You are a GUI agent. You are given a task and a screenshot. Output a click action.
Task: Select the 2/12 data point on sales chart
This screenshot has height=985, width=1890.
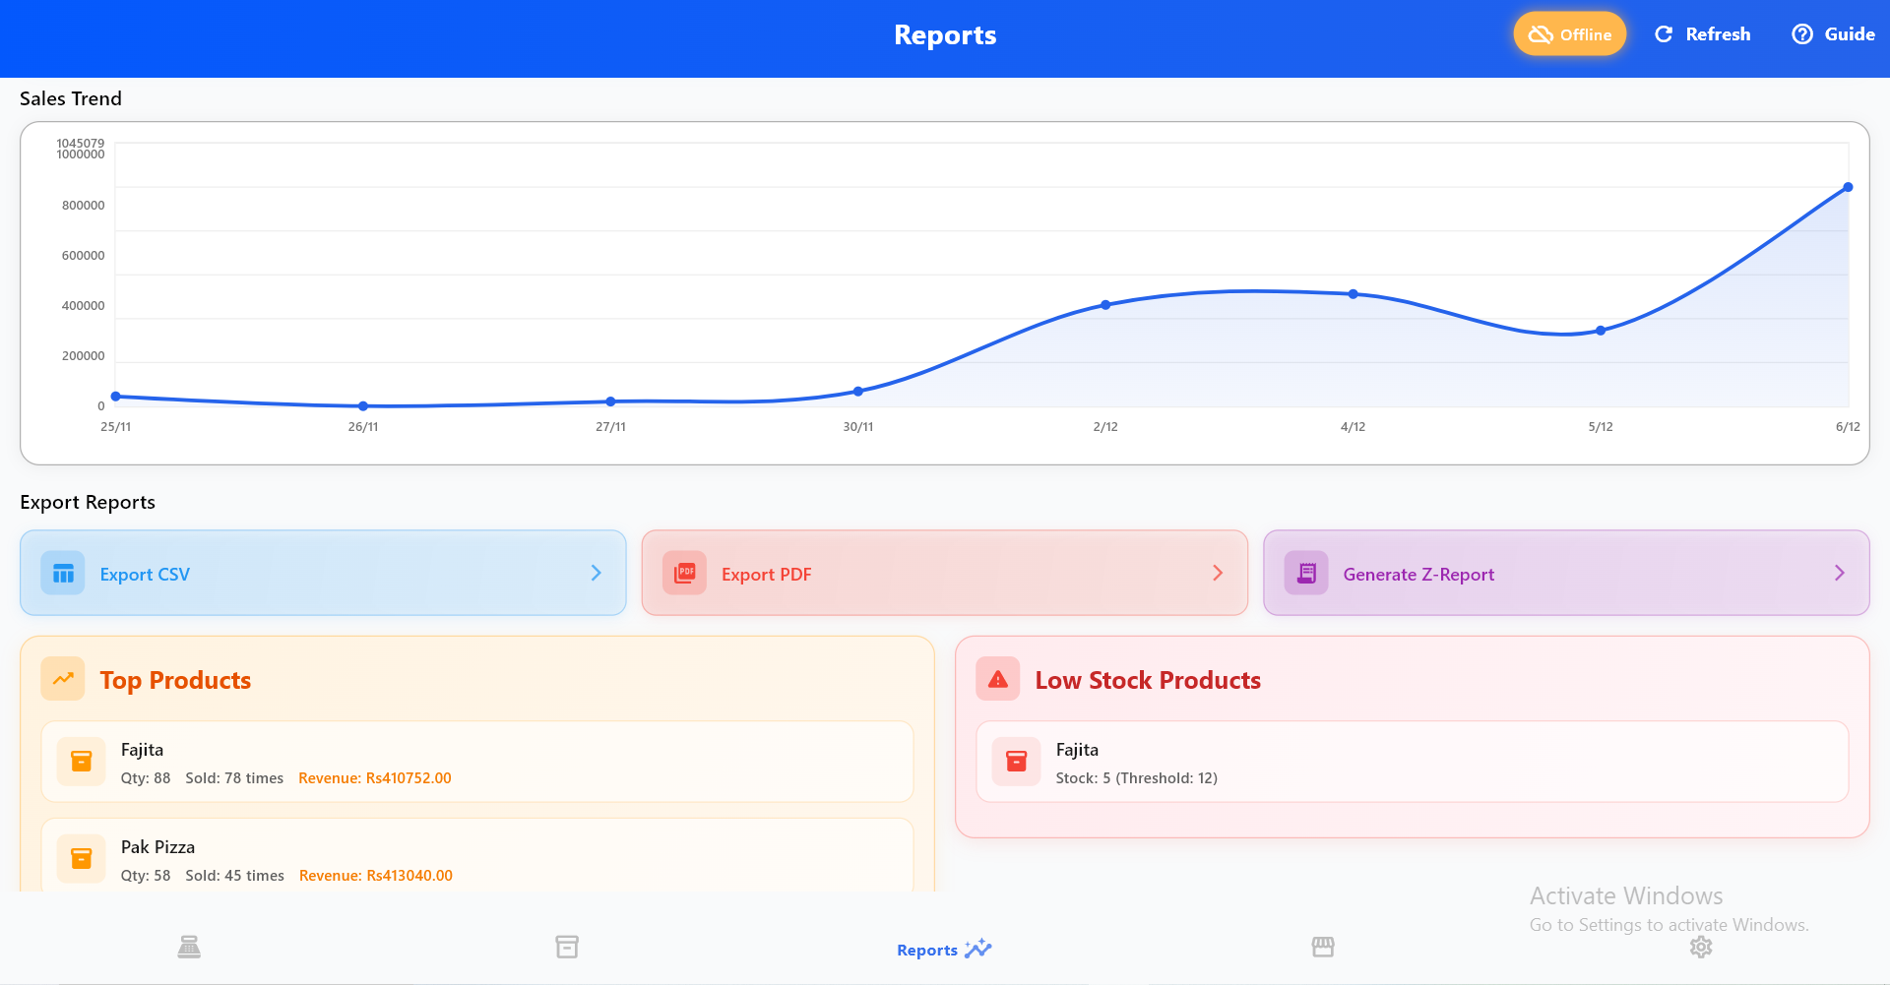click(1105, 305)
